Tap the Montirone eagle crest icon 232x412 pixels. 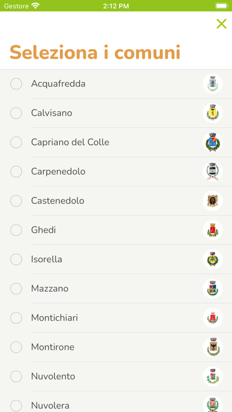point(212,347)
